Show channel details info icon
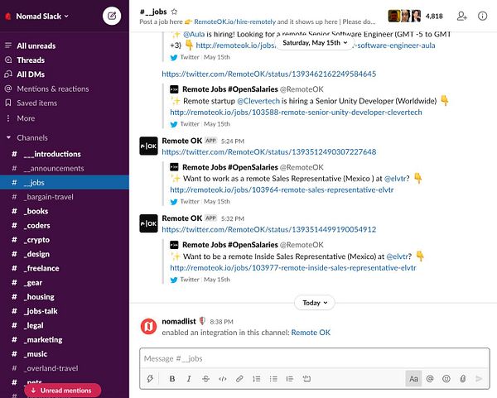497x398 pixels. point(482,16)
